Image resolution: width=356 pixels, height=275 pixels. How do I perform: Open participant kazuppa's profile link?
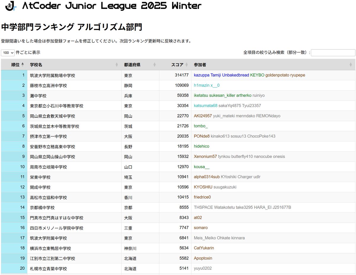[202, 75]
